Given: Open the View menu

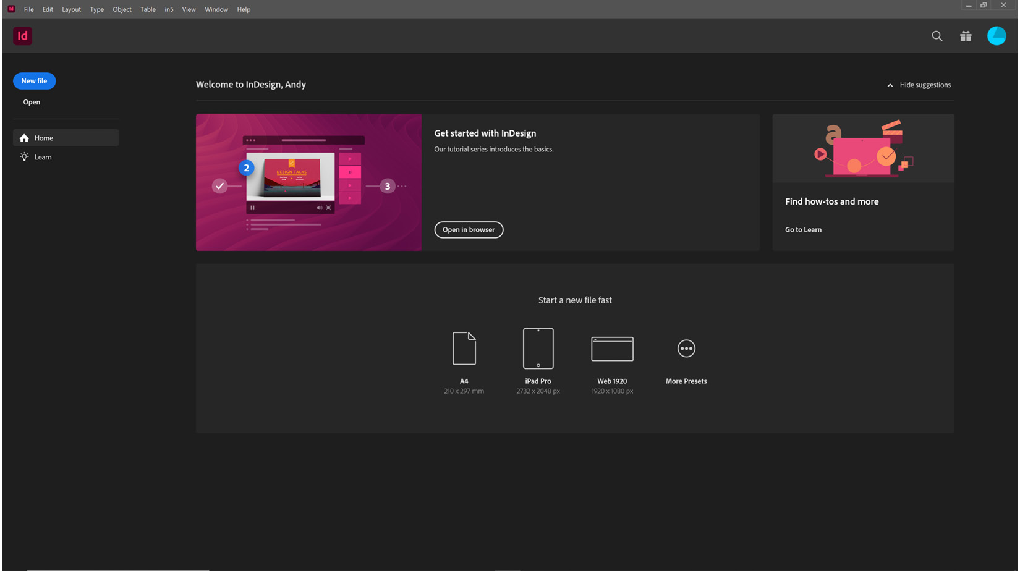Looking at the screenshot, I should click(x=189, y=9).
